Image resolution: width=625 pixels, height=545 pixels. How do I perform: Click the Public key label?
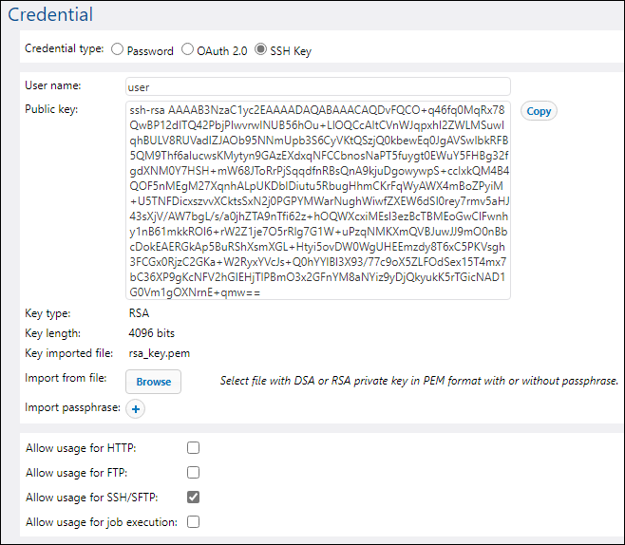(x=51, y=109)
